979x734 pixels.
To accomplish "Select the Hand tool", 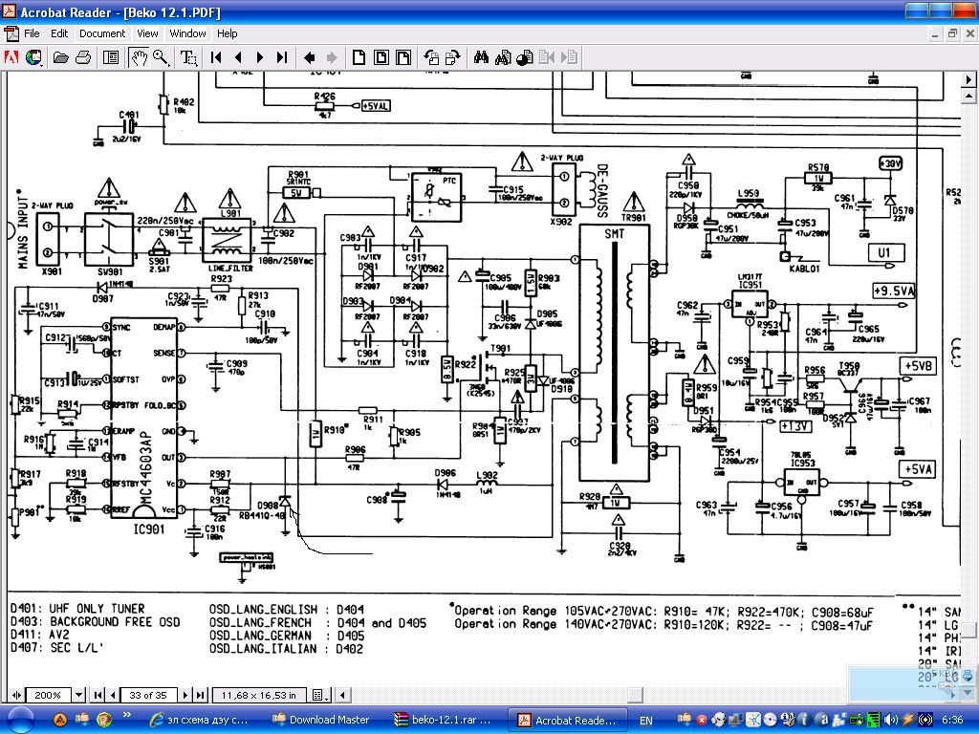I will click(x=140, y=57).
